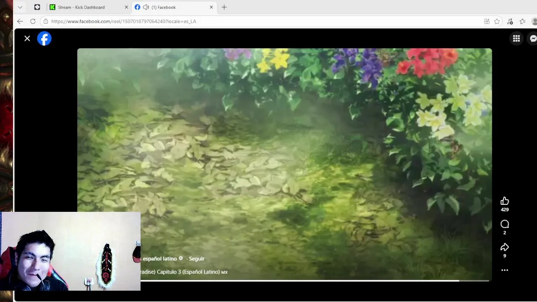
Task: Click the 9 shares count
Action: point(505,256)
